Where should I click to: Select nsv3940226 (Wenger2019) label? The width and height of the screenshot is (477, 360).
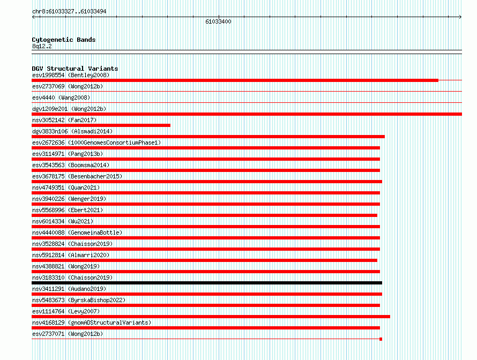point(69,199)
